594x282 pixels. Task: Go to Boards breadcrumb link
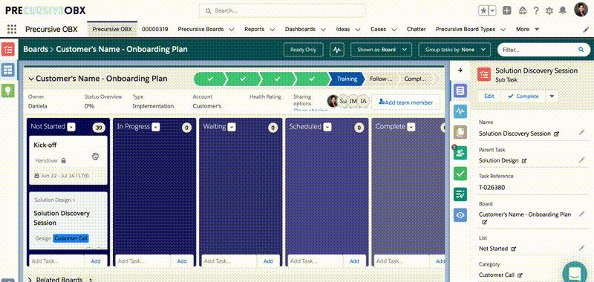pos(36,49)
